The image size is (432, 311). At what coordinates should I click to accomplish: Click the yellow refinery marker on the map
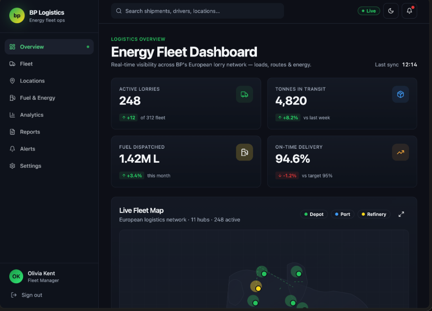pyautogui.click(x=258, y=288)
